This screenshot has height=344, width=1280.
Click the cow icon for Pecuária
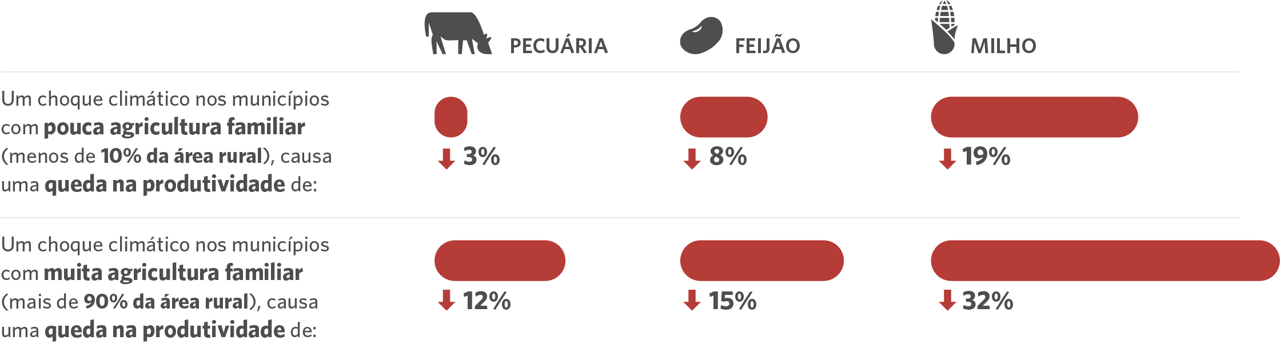(x=458, y=33)
